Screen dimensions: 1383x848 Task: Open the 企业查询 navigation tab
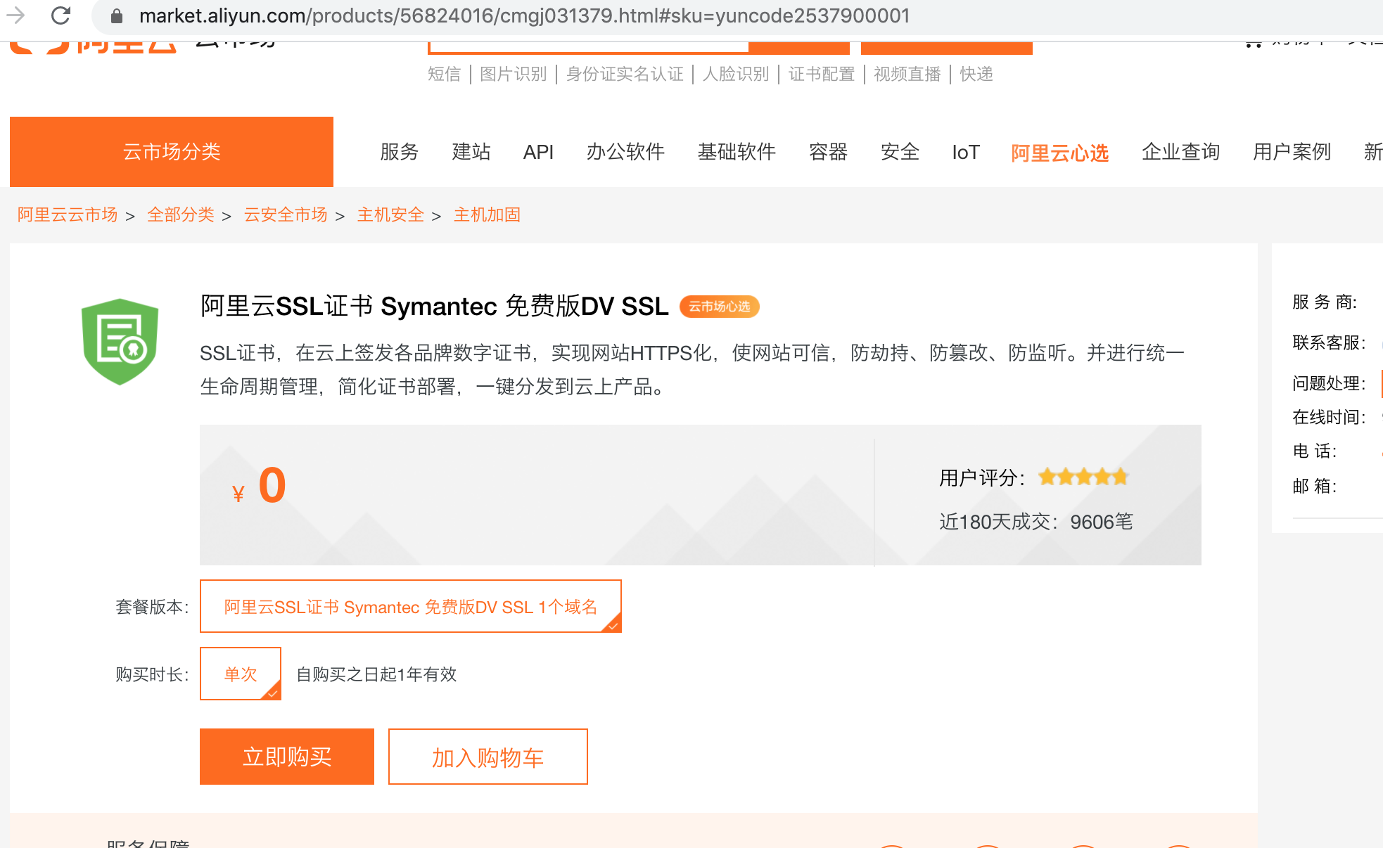tap(1180, 152)
